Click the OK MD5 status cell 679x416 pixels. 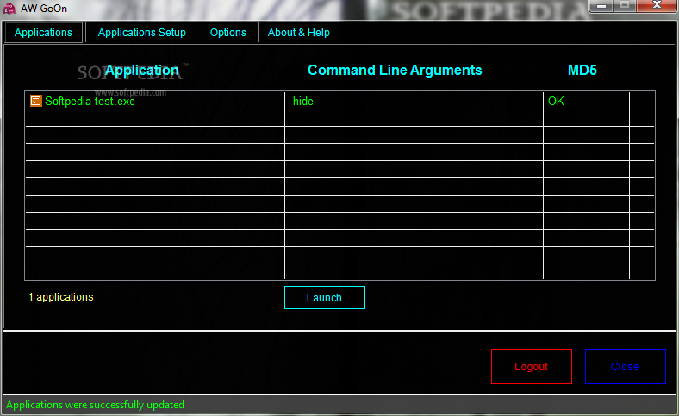[586, 101]
